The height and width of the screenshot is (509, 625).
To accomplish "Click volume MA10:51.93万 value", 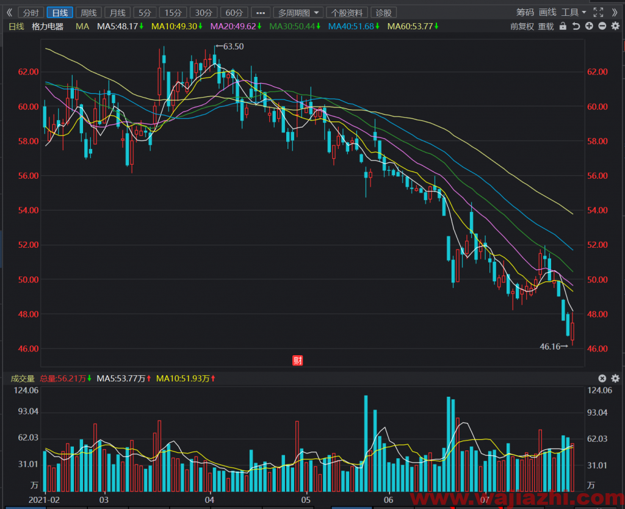I will [186, 378].
